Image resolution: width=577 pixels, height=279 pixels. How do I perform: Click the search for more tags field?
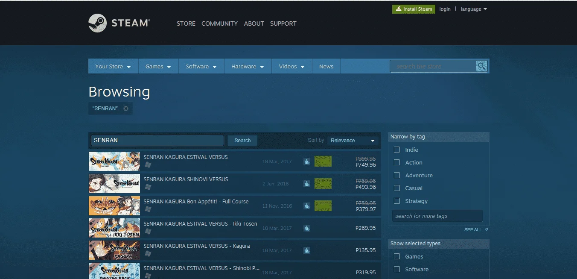point(437,216)
